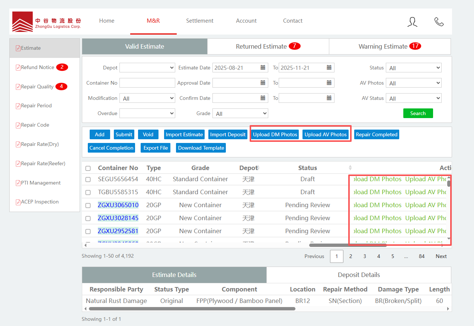Open calendar for Approval Date start
Image resolution: width=474 pixels, height=326 pixels.
point(263,83)
